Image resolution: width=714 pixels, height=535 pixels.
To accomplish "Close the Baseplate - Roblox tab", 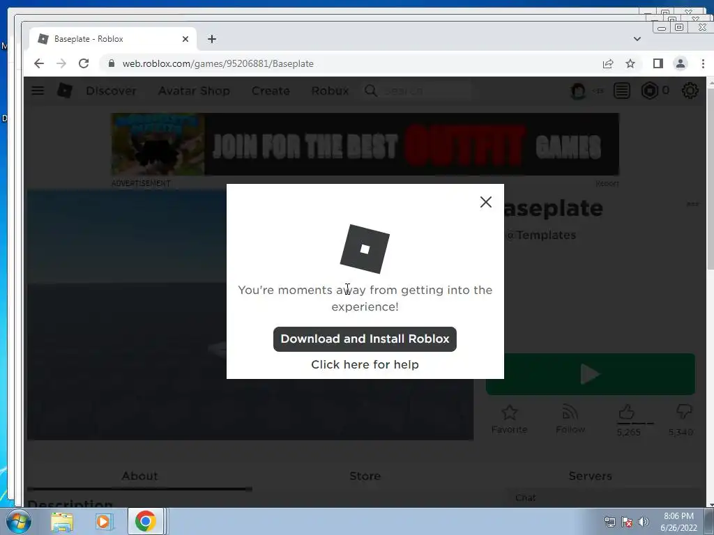I will coord(185,39).
